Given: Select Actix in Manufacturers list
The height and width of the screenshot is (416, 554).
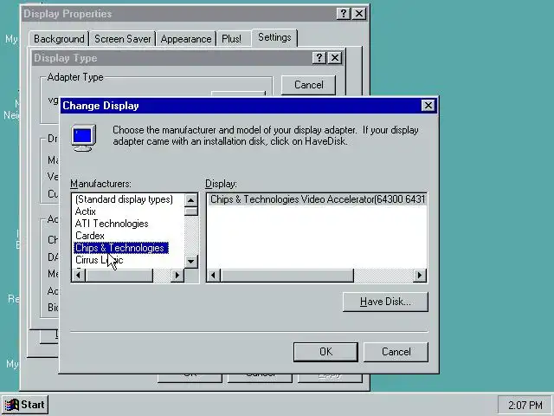Looking at the screenshot, I should pos(85,211).
